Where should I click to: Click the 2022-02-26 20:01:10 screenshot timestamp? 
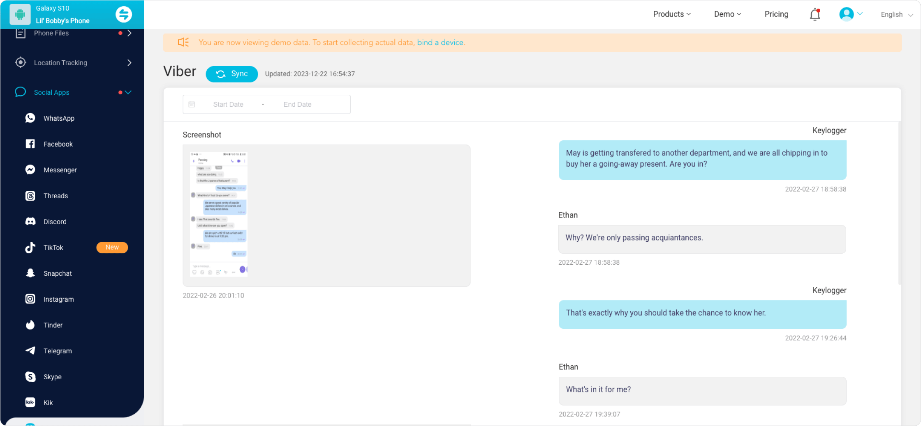[x=213, y=295]
